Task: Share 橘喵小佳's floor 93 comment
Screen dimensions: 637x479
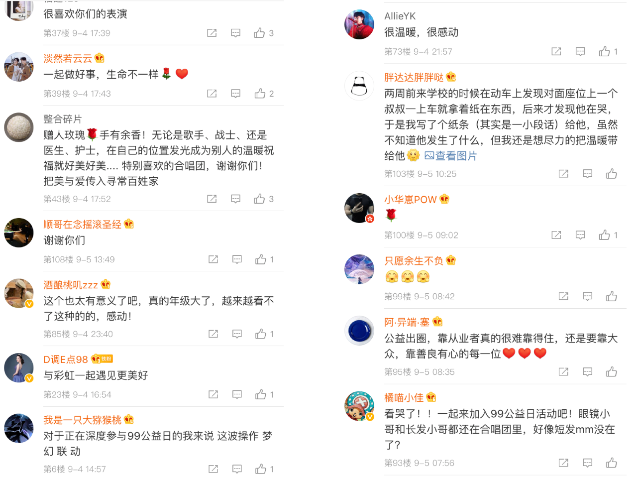Action: [564, 463]
